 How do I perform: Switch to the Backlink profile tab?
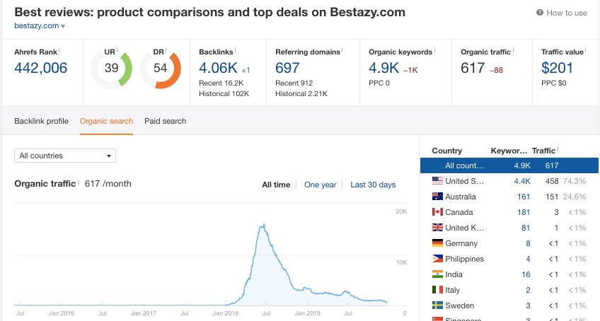coord(41,122)
